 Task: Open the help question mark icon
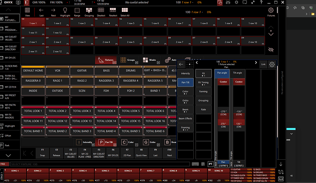click(x=261, y=2)
